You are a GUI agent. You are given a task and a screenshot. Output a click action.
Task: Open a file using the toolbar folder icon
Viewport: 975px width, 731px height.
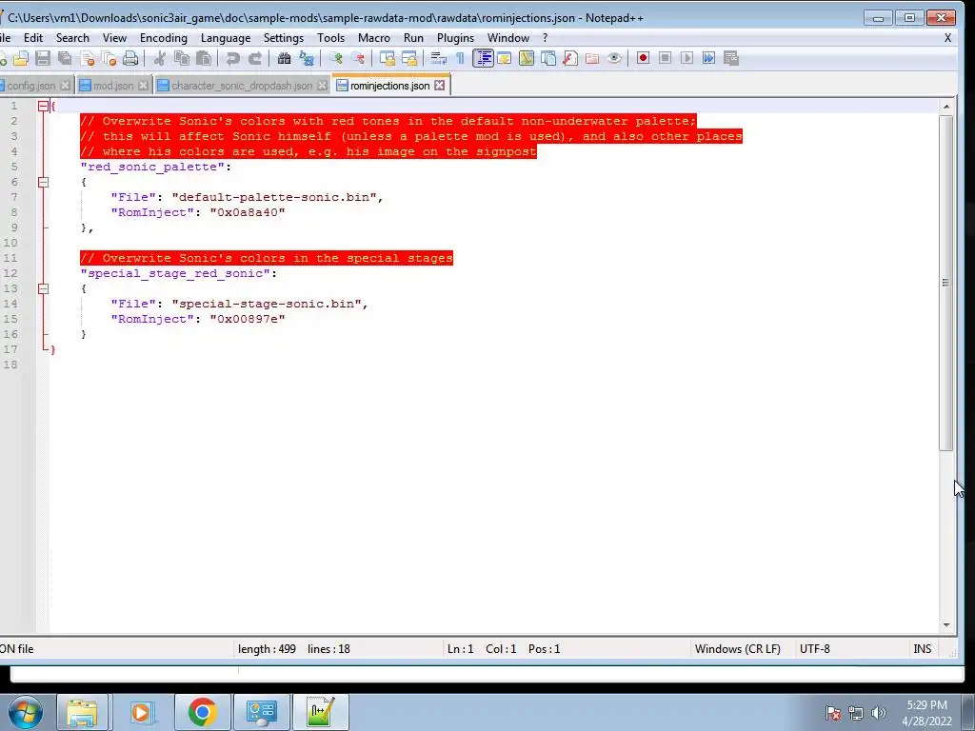21,58
